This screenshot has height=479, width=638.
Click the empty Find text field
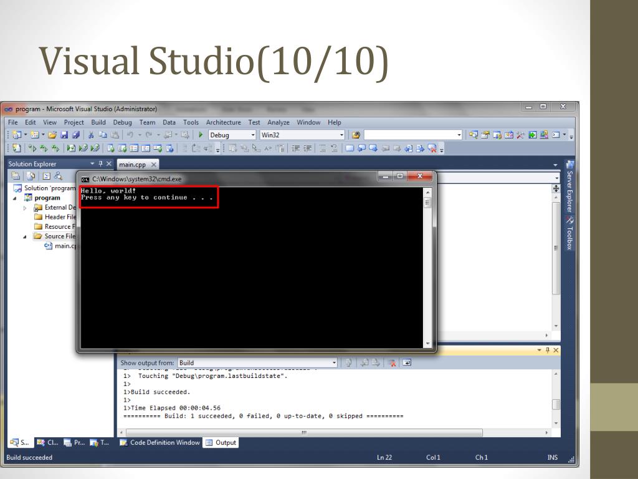coord(410,135)
